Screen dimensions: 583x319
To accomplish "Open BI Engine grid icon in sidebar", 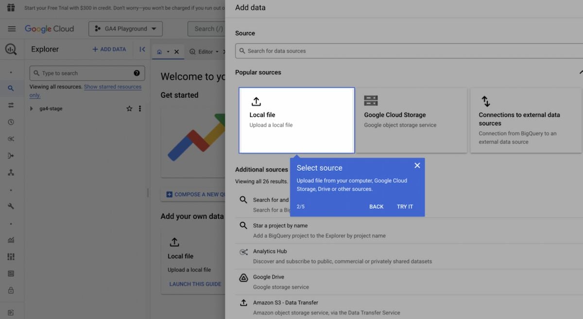I will (x=11, y=273).
